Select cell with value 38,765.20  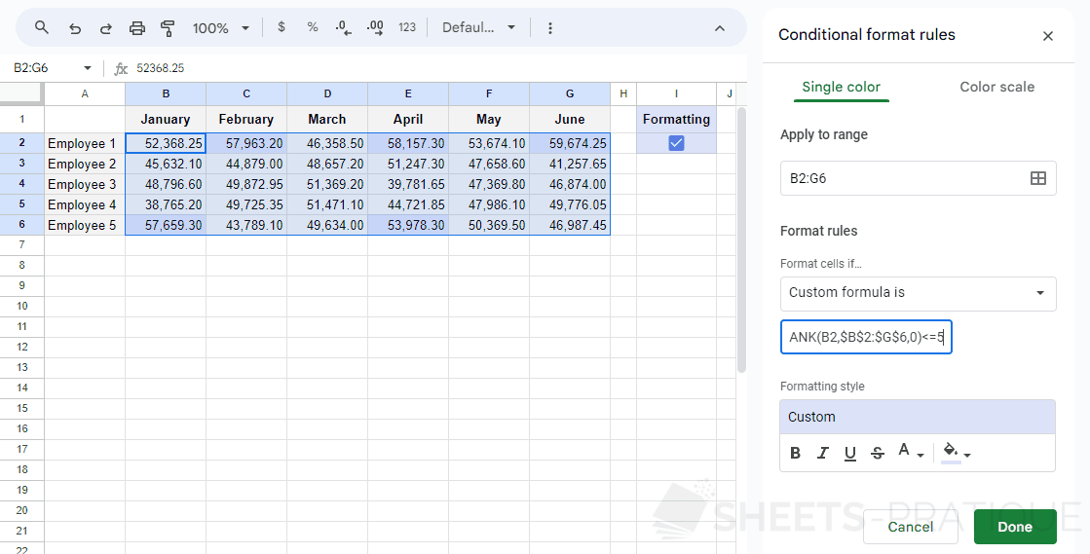click(x=166, y=204)
